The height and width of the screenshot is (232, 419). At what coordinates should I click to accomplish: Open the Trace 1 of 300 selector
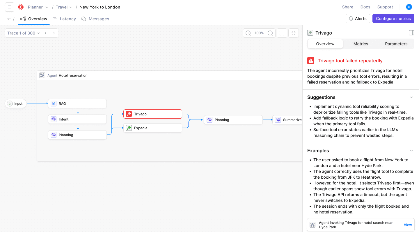[23, 33]
